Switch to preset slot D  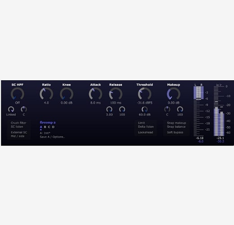[x=53, y=127]
